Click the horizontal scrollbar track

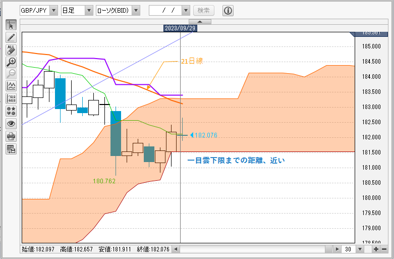252,249
